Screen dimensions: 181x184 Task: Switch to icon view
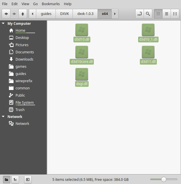click(x=158, y=14)
